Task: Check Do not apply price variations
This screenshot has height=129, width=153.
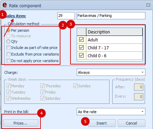Action: (8, 61)
